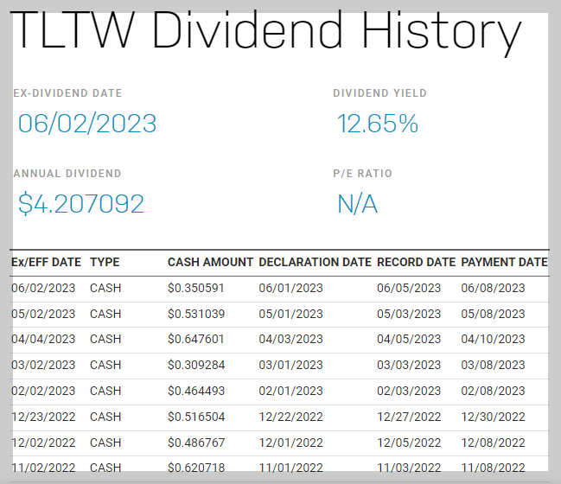
Task: Click declaration date 05/01/2023
Action: click(291, 314)
